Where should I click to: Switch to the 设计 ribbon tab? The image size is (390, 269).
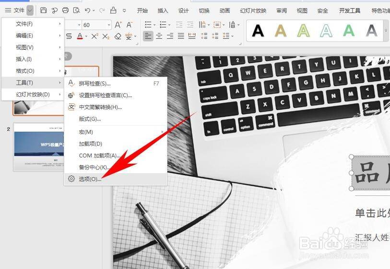point(184,11)
